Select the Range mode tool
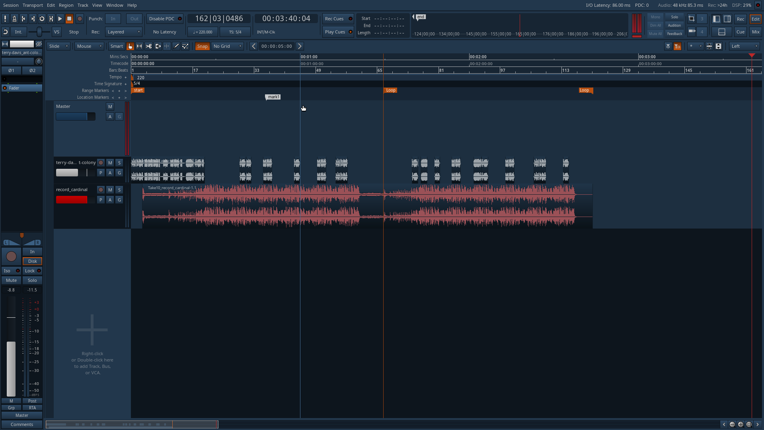The width and height of the screenshot is (764, 430). coord(139,46)
